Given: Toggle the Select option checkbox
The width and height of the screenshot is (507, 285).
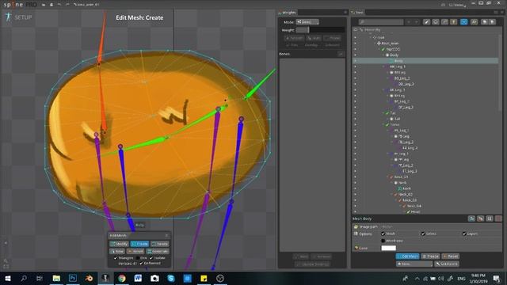Looking at the screenshot, I should pos(423,234).
